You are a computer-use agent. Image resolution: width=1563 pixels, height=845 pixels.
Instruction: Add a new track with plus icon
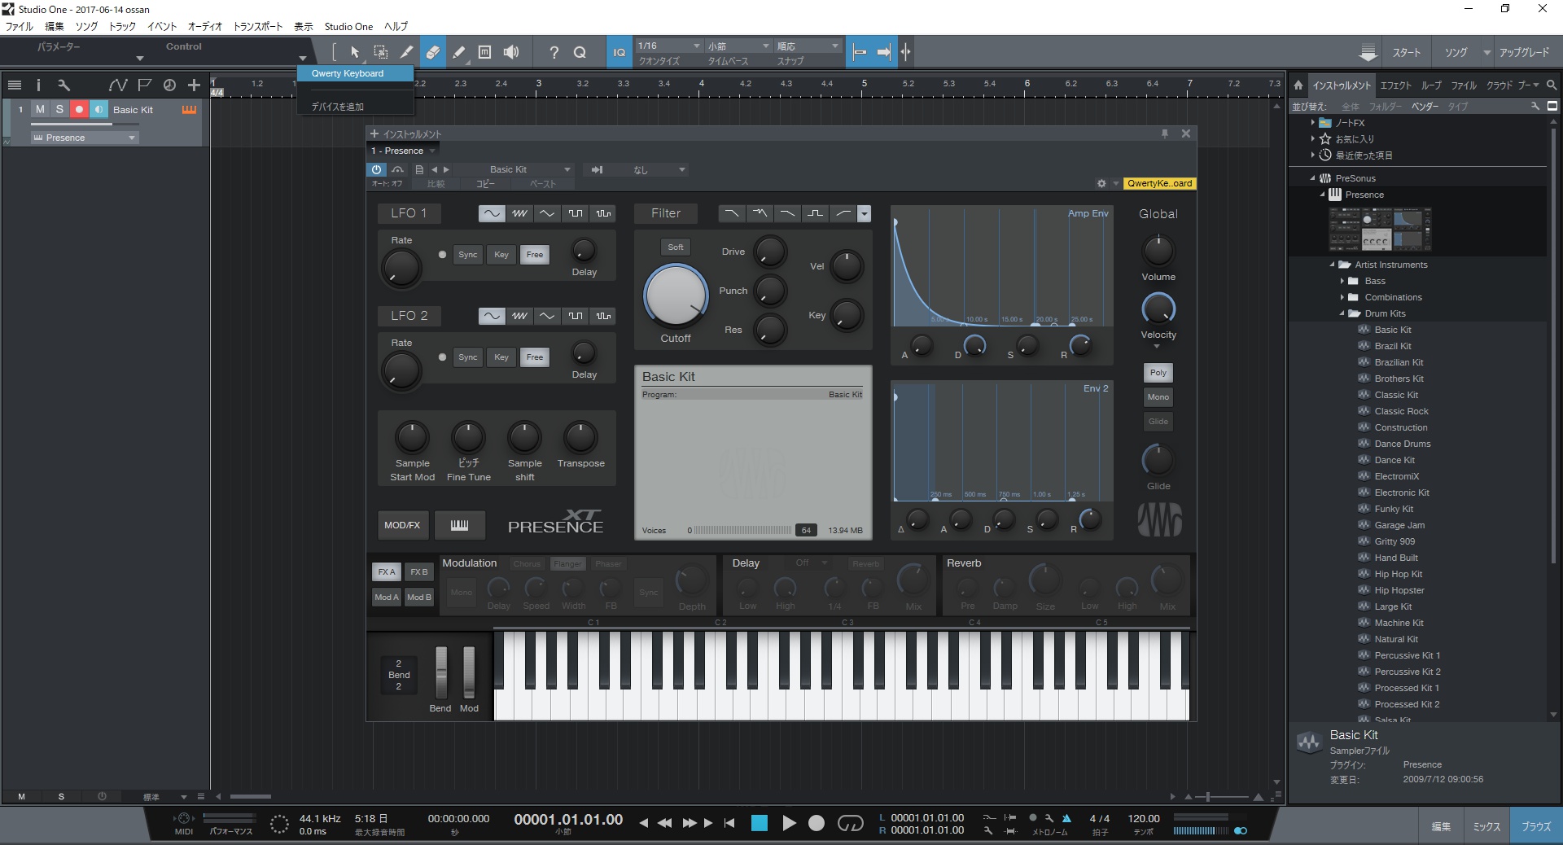(x=194, y=85)
